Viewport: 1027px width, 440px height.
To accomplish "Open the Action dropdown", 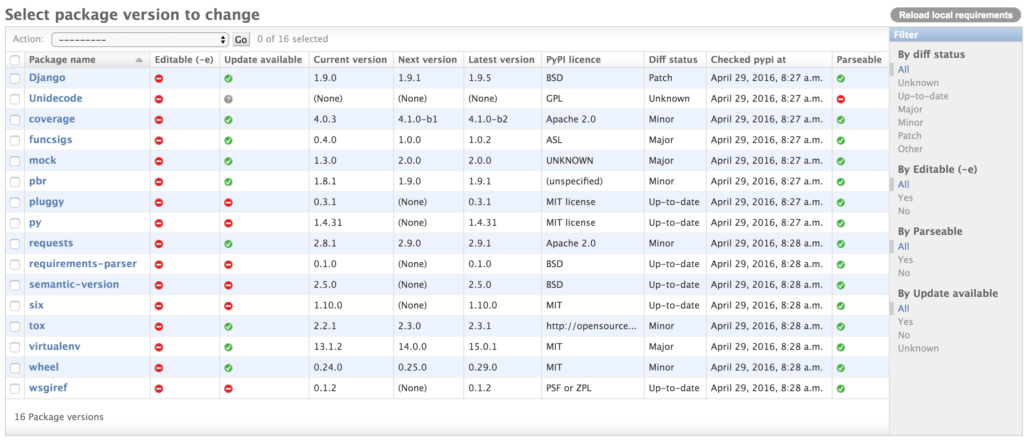I will point(140,40).
